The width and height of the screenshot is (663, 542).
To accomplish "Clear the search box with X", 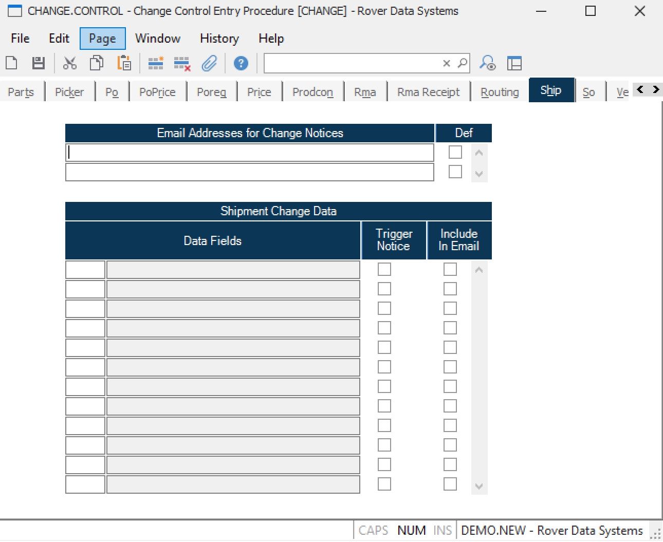I will (446, 63).
